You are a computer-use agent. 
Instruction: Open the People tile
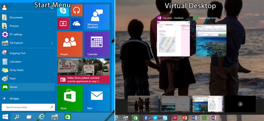point(70,44)
